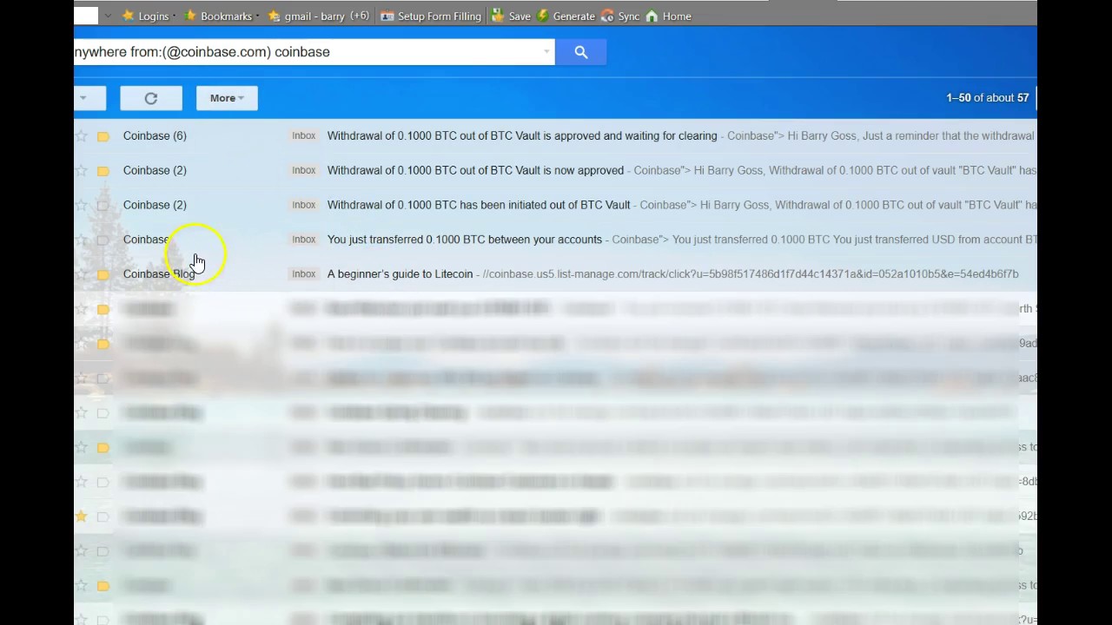Run the search with the magnifier button
This screenshot has width=1112, height=625.
(x=581, y=52)
